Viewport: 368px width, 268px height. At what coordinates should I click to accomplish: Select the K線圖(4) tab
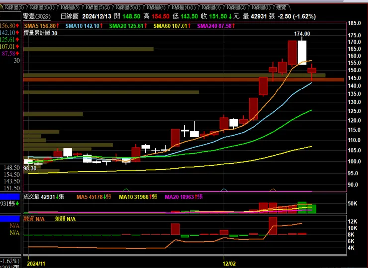click(x=156, y=8)
